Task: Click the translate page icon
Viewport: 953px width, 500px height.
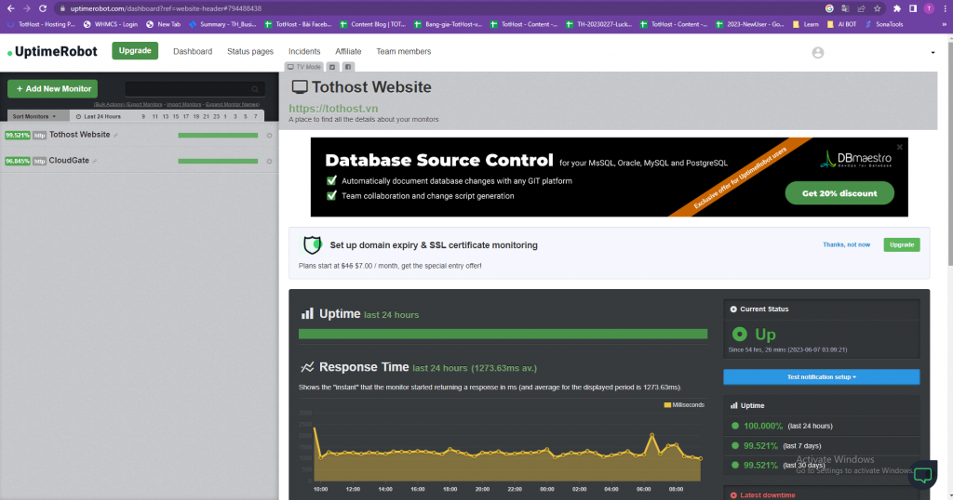Action: click(x=845, y=8)
